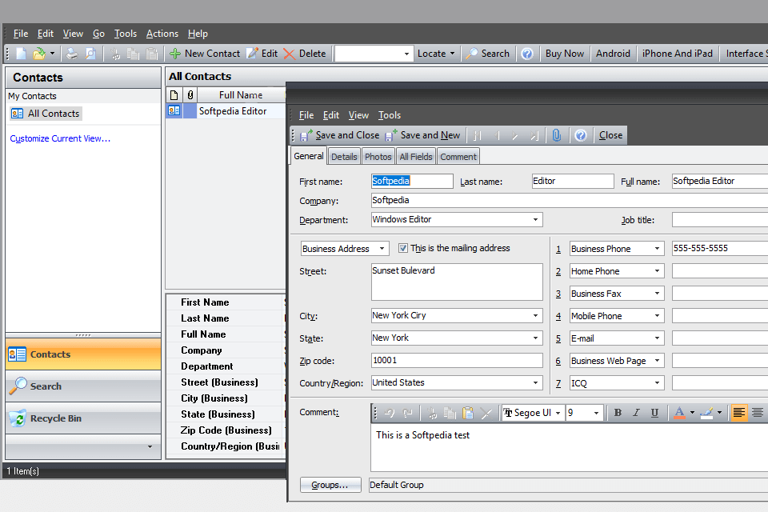Viewport: 768px width, 512px height.
Task: Apply bold formatting in the comment toolbar
Action: point(618,412)
